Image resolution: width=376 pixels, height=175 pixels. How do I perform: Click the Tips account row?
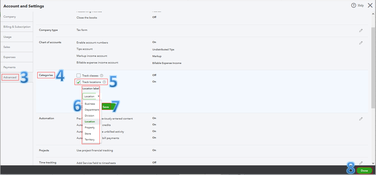pyautogui.click(x=85, y=49)
